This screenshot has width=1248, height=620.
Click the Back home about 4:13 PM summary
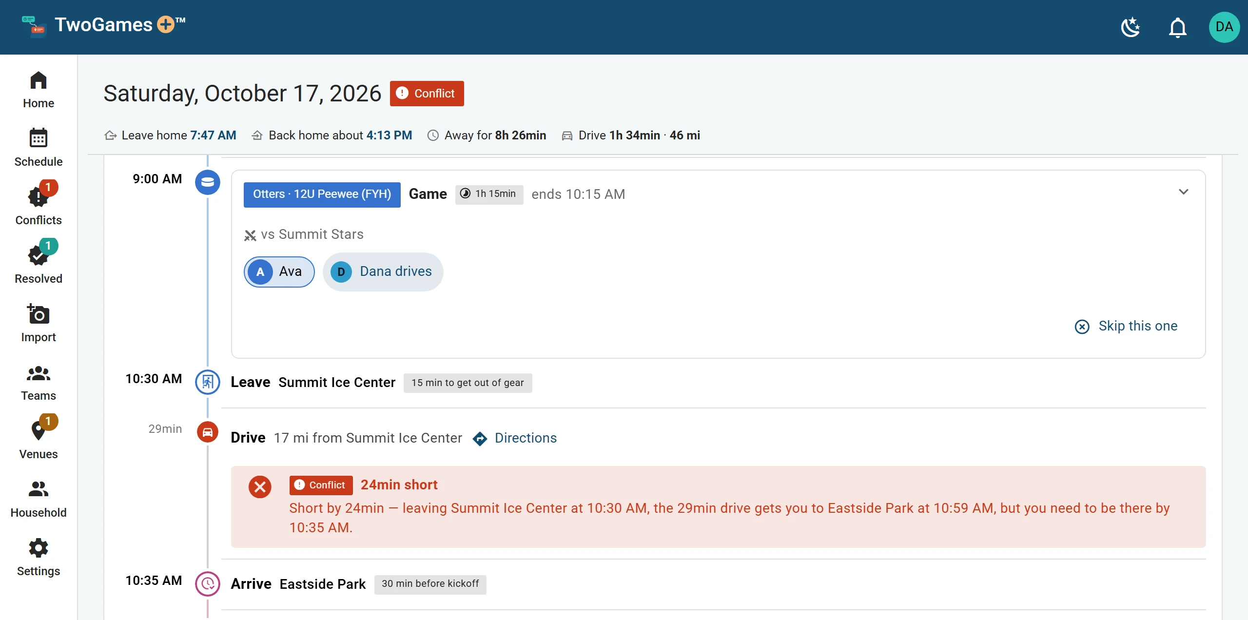coord(332,136)
